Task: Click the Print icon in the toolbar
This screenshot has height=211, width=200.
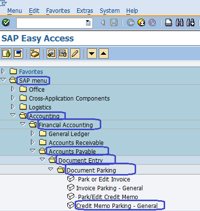Action: (x=169, y=23)
